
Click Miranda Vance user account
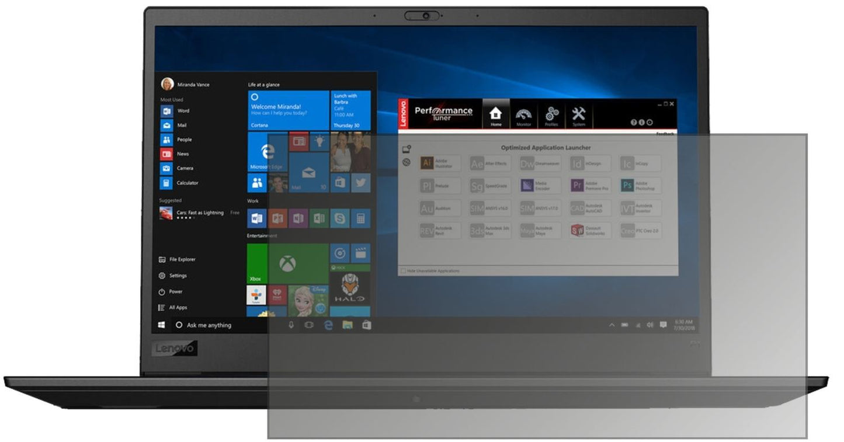(x=185, y=84)
